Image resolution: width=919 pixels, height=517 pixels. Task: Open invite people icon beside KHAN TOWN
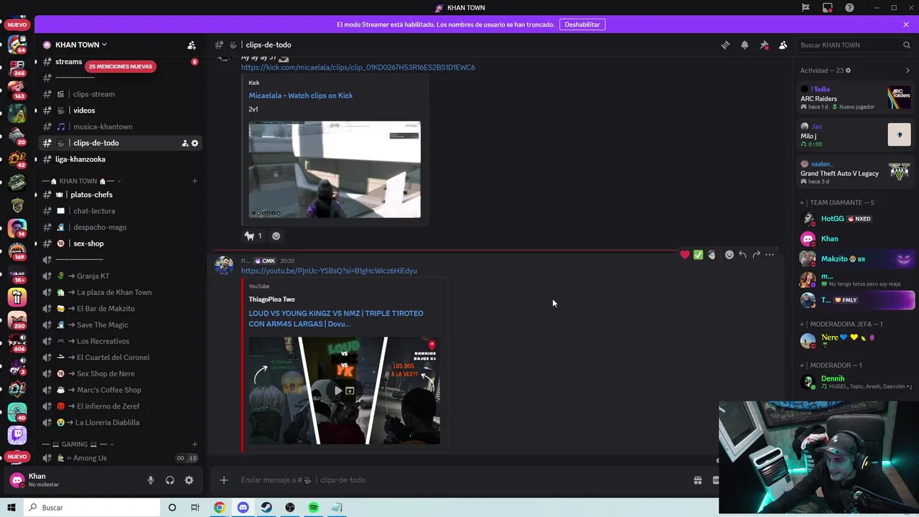pos(192,45)
